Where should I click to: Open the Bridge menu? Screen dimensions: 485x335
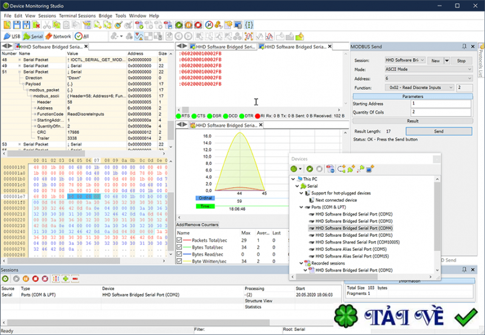point(105,15)
